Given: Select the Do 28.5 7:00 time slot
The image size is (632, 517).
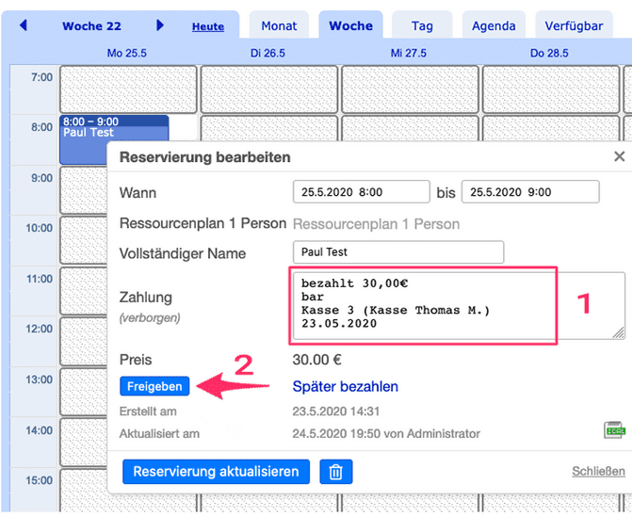Looking at the screenshot, I should 551,89.
